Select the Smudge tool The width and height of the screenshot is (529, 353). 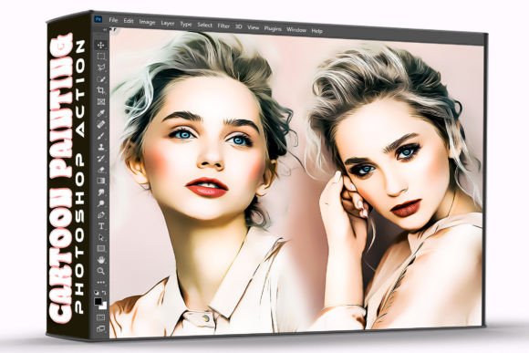click(101, 192)
